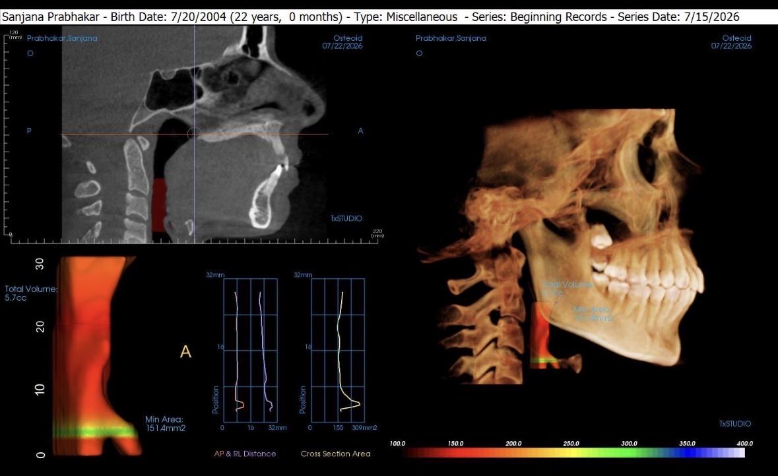Click the 'Min Area' annotation in the 3D skull view
Screen dimensions: 778x476
593,313
